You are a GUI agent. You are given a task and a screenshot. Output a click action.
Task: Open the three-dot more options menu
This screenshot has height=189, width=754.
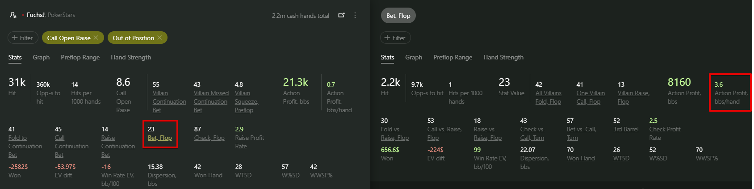pyautogui.click(x=355, y=15)
